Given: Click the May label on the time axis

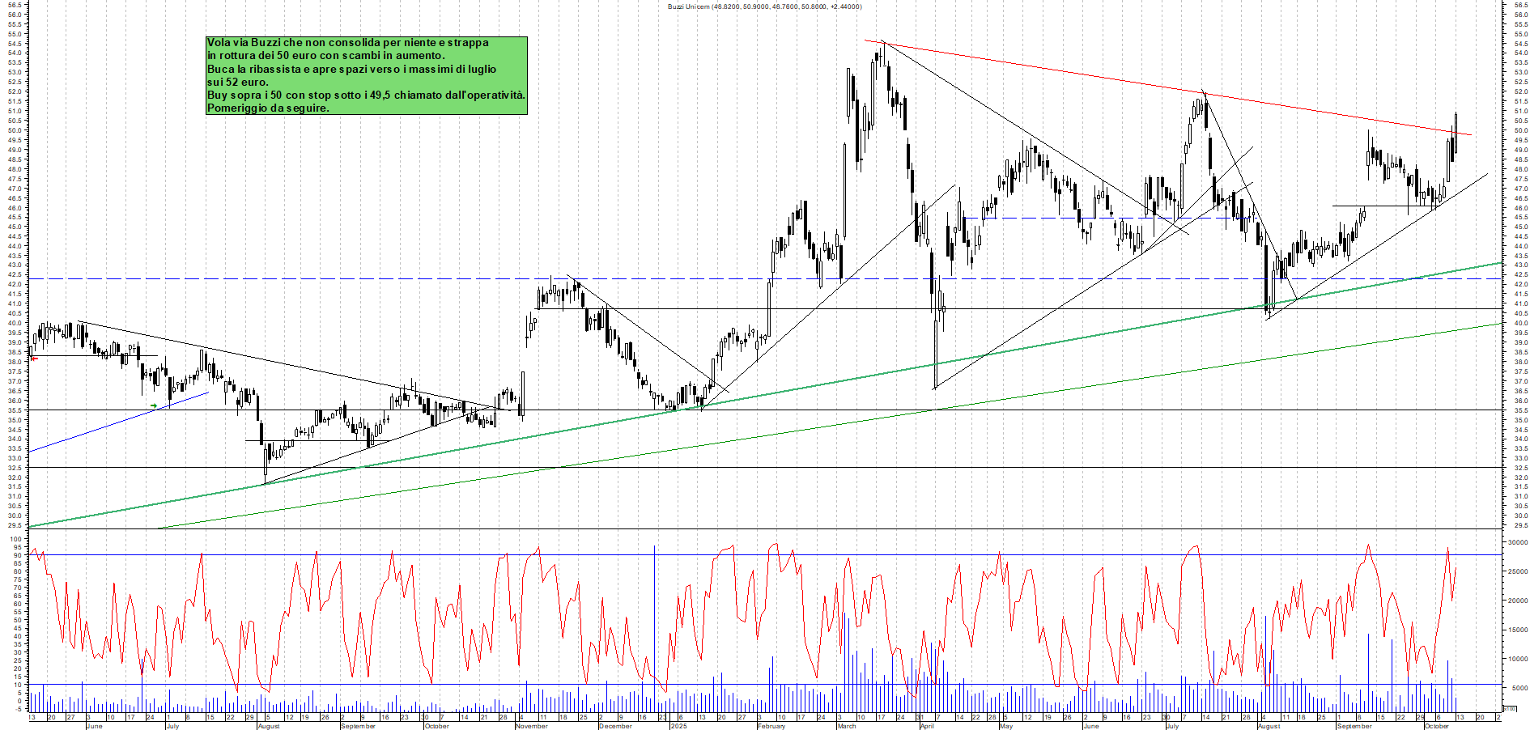Looking at the screenshot, I should [1005, 726].
